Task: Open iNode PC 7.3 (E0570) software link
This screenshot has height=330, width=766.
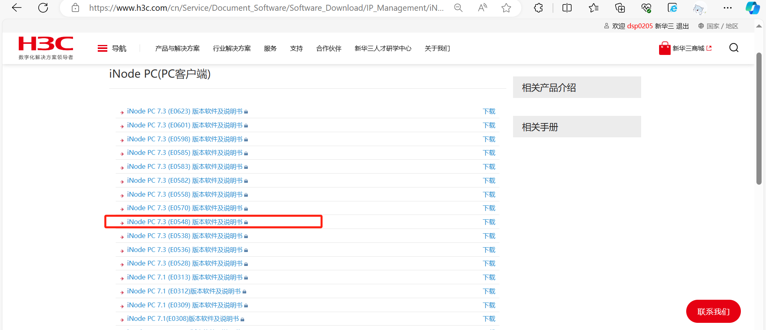Action: [185, 208]
